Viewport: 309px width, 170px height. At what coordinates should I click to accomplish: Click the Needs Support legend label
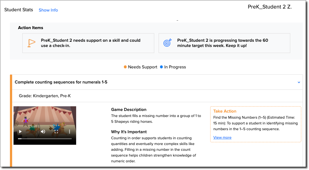pos(143,67)
